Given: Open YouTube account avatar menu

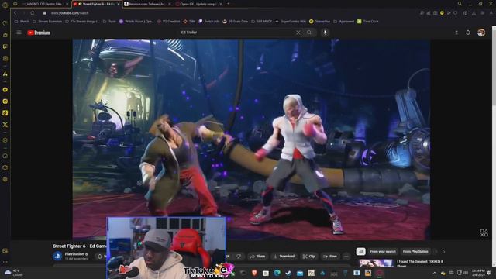Looking at the screenshot, I should click(481, 33).
